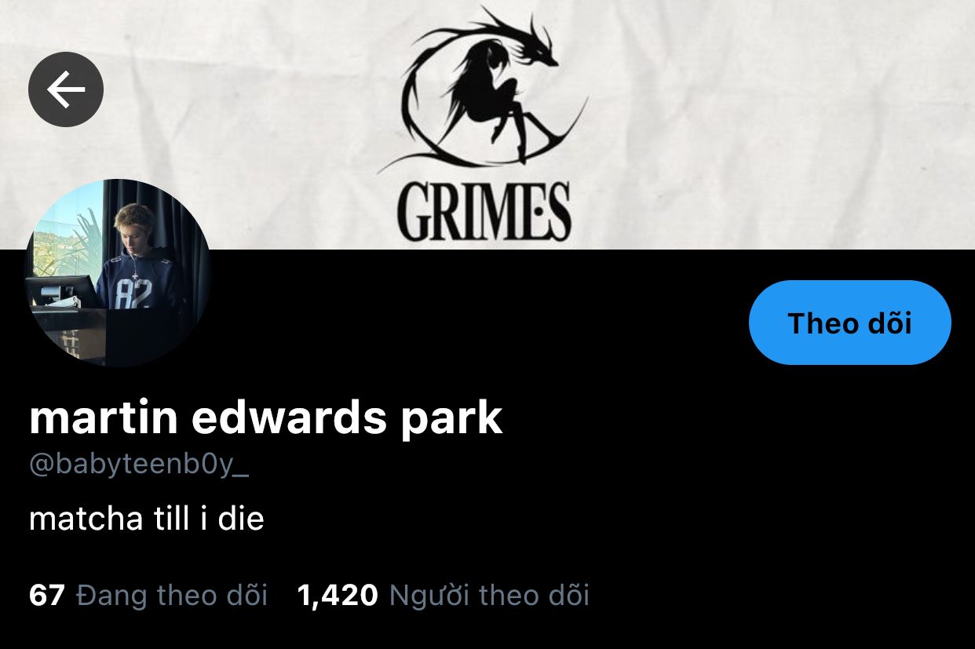The image size is (975, 649).
Task: Go back using the arrow icon
Action: tap(66, 90)
